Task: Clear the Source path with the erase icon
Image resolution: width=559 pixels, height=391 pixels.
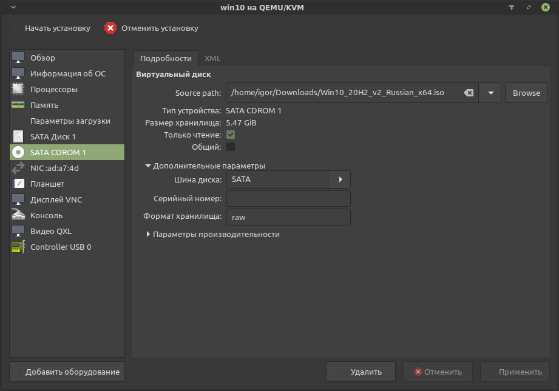Action: (x=468, y=93)
